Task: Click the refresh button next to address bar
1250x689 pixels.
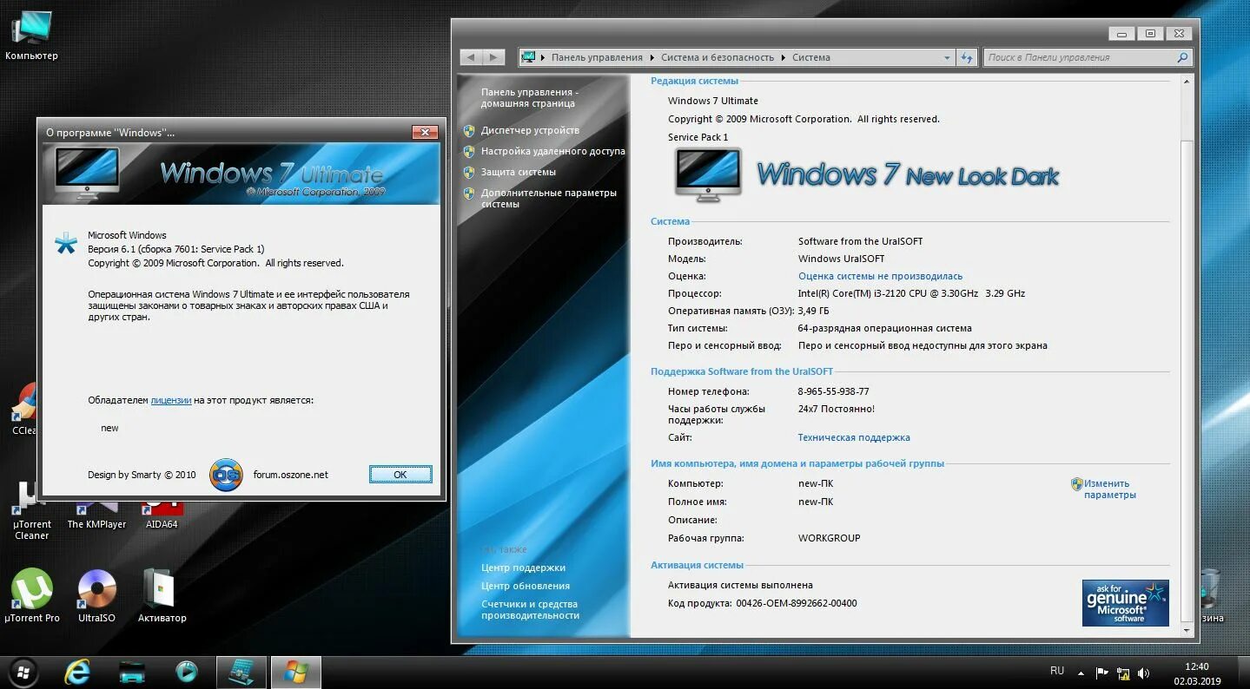Action: (x=967, y=57)
